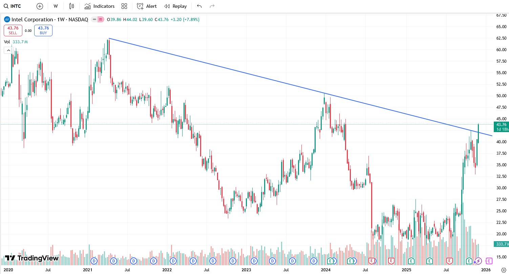Screen dimensions: 509x274
Task: Click the high value H44.02 in the legend
Action: click(x=130, y=20)
